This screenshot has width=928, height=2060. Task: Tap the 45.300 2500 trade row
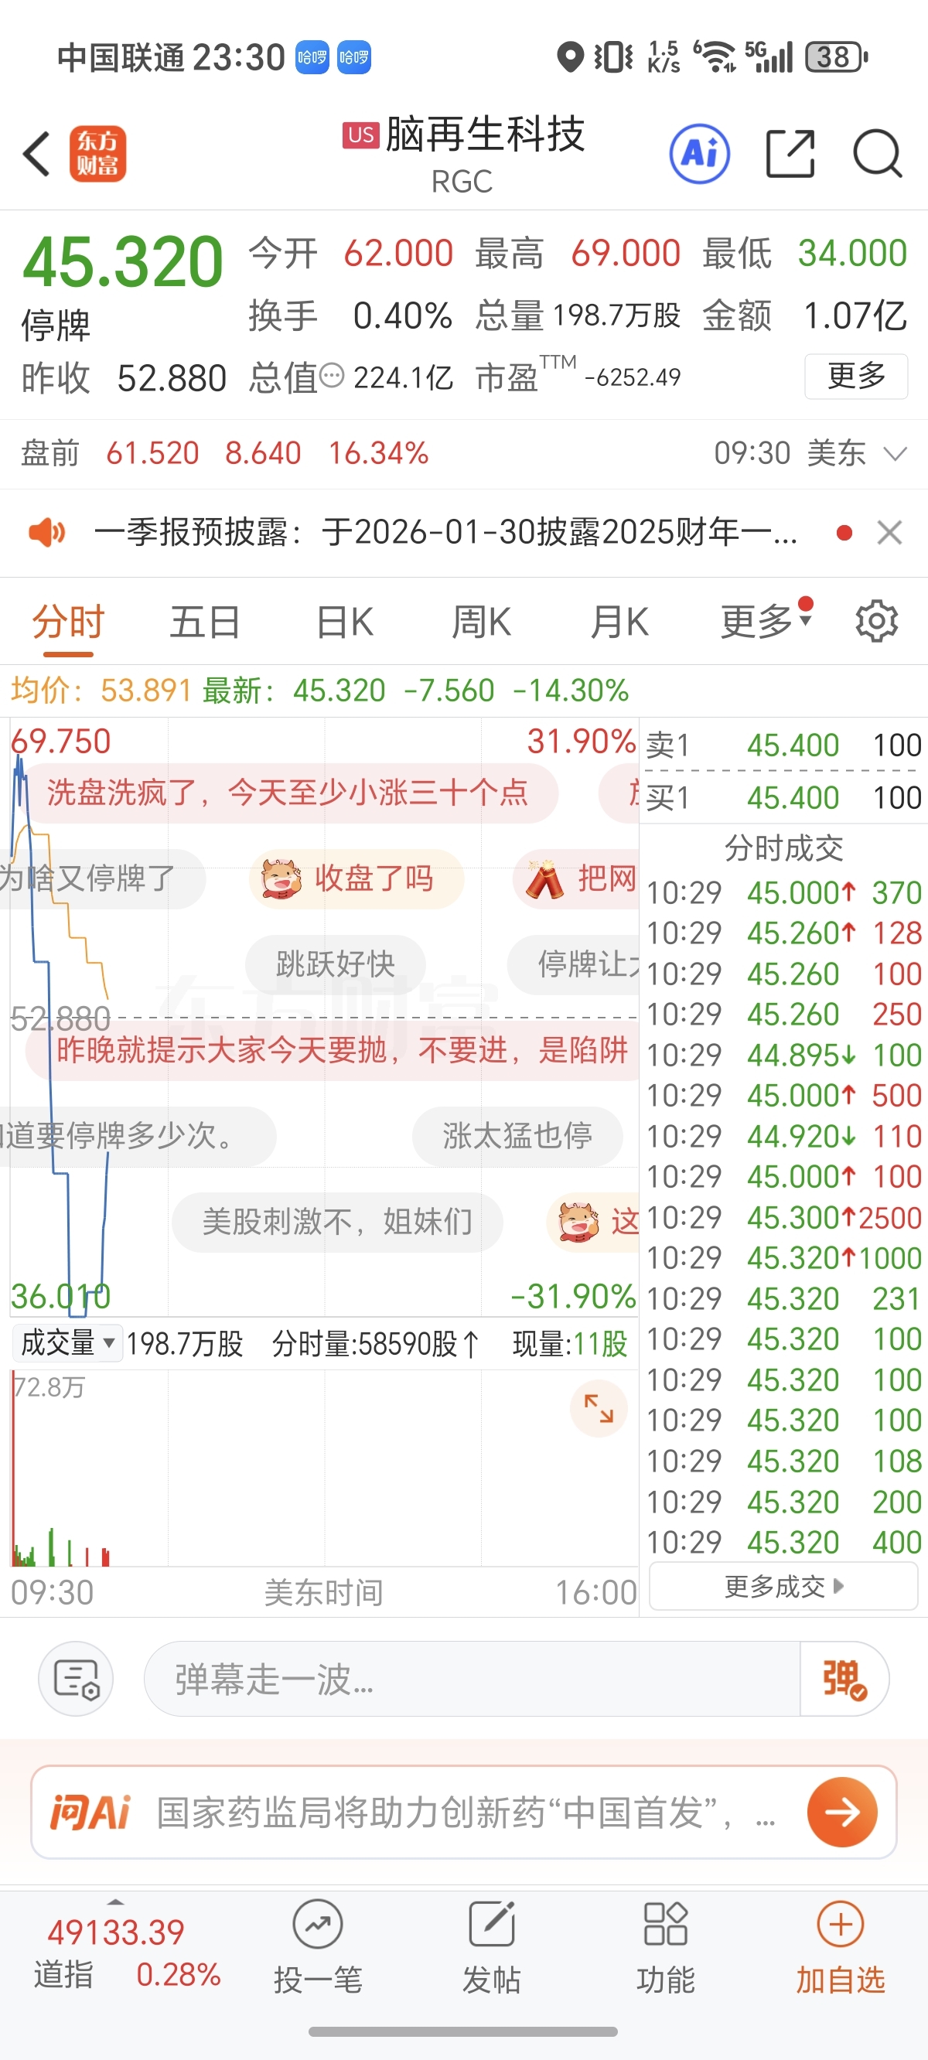pos(784,1217)
